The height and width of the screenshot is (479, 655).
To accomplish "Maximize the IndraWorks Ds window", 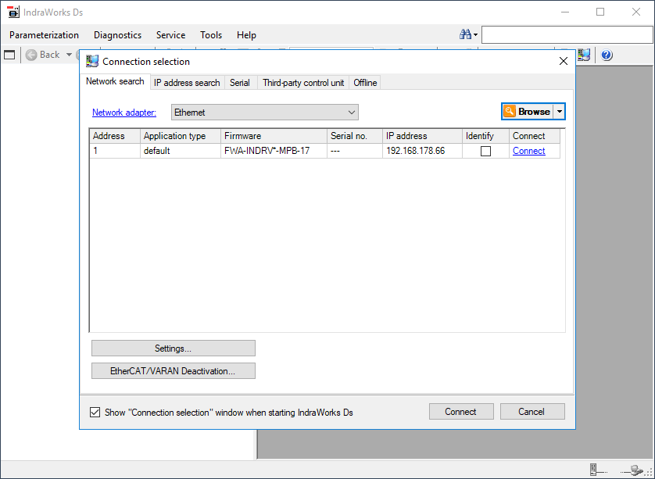I will tap(600, 12).
